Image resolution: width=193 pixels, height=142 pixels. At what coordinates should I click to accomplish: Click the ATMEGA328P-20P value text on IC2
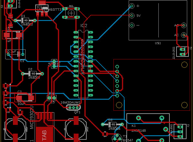click(83, 57)
